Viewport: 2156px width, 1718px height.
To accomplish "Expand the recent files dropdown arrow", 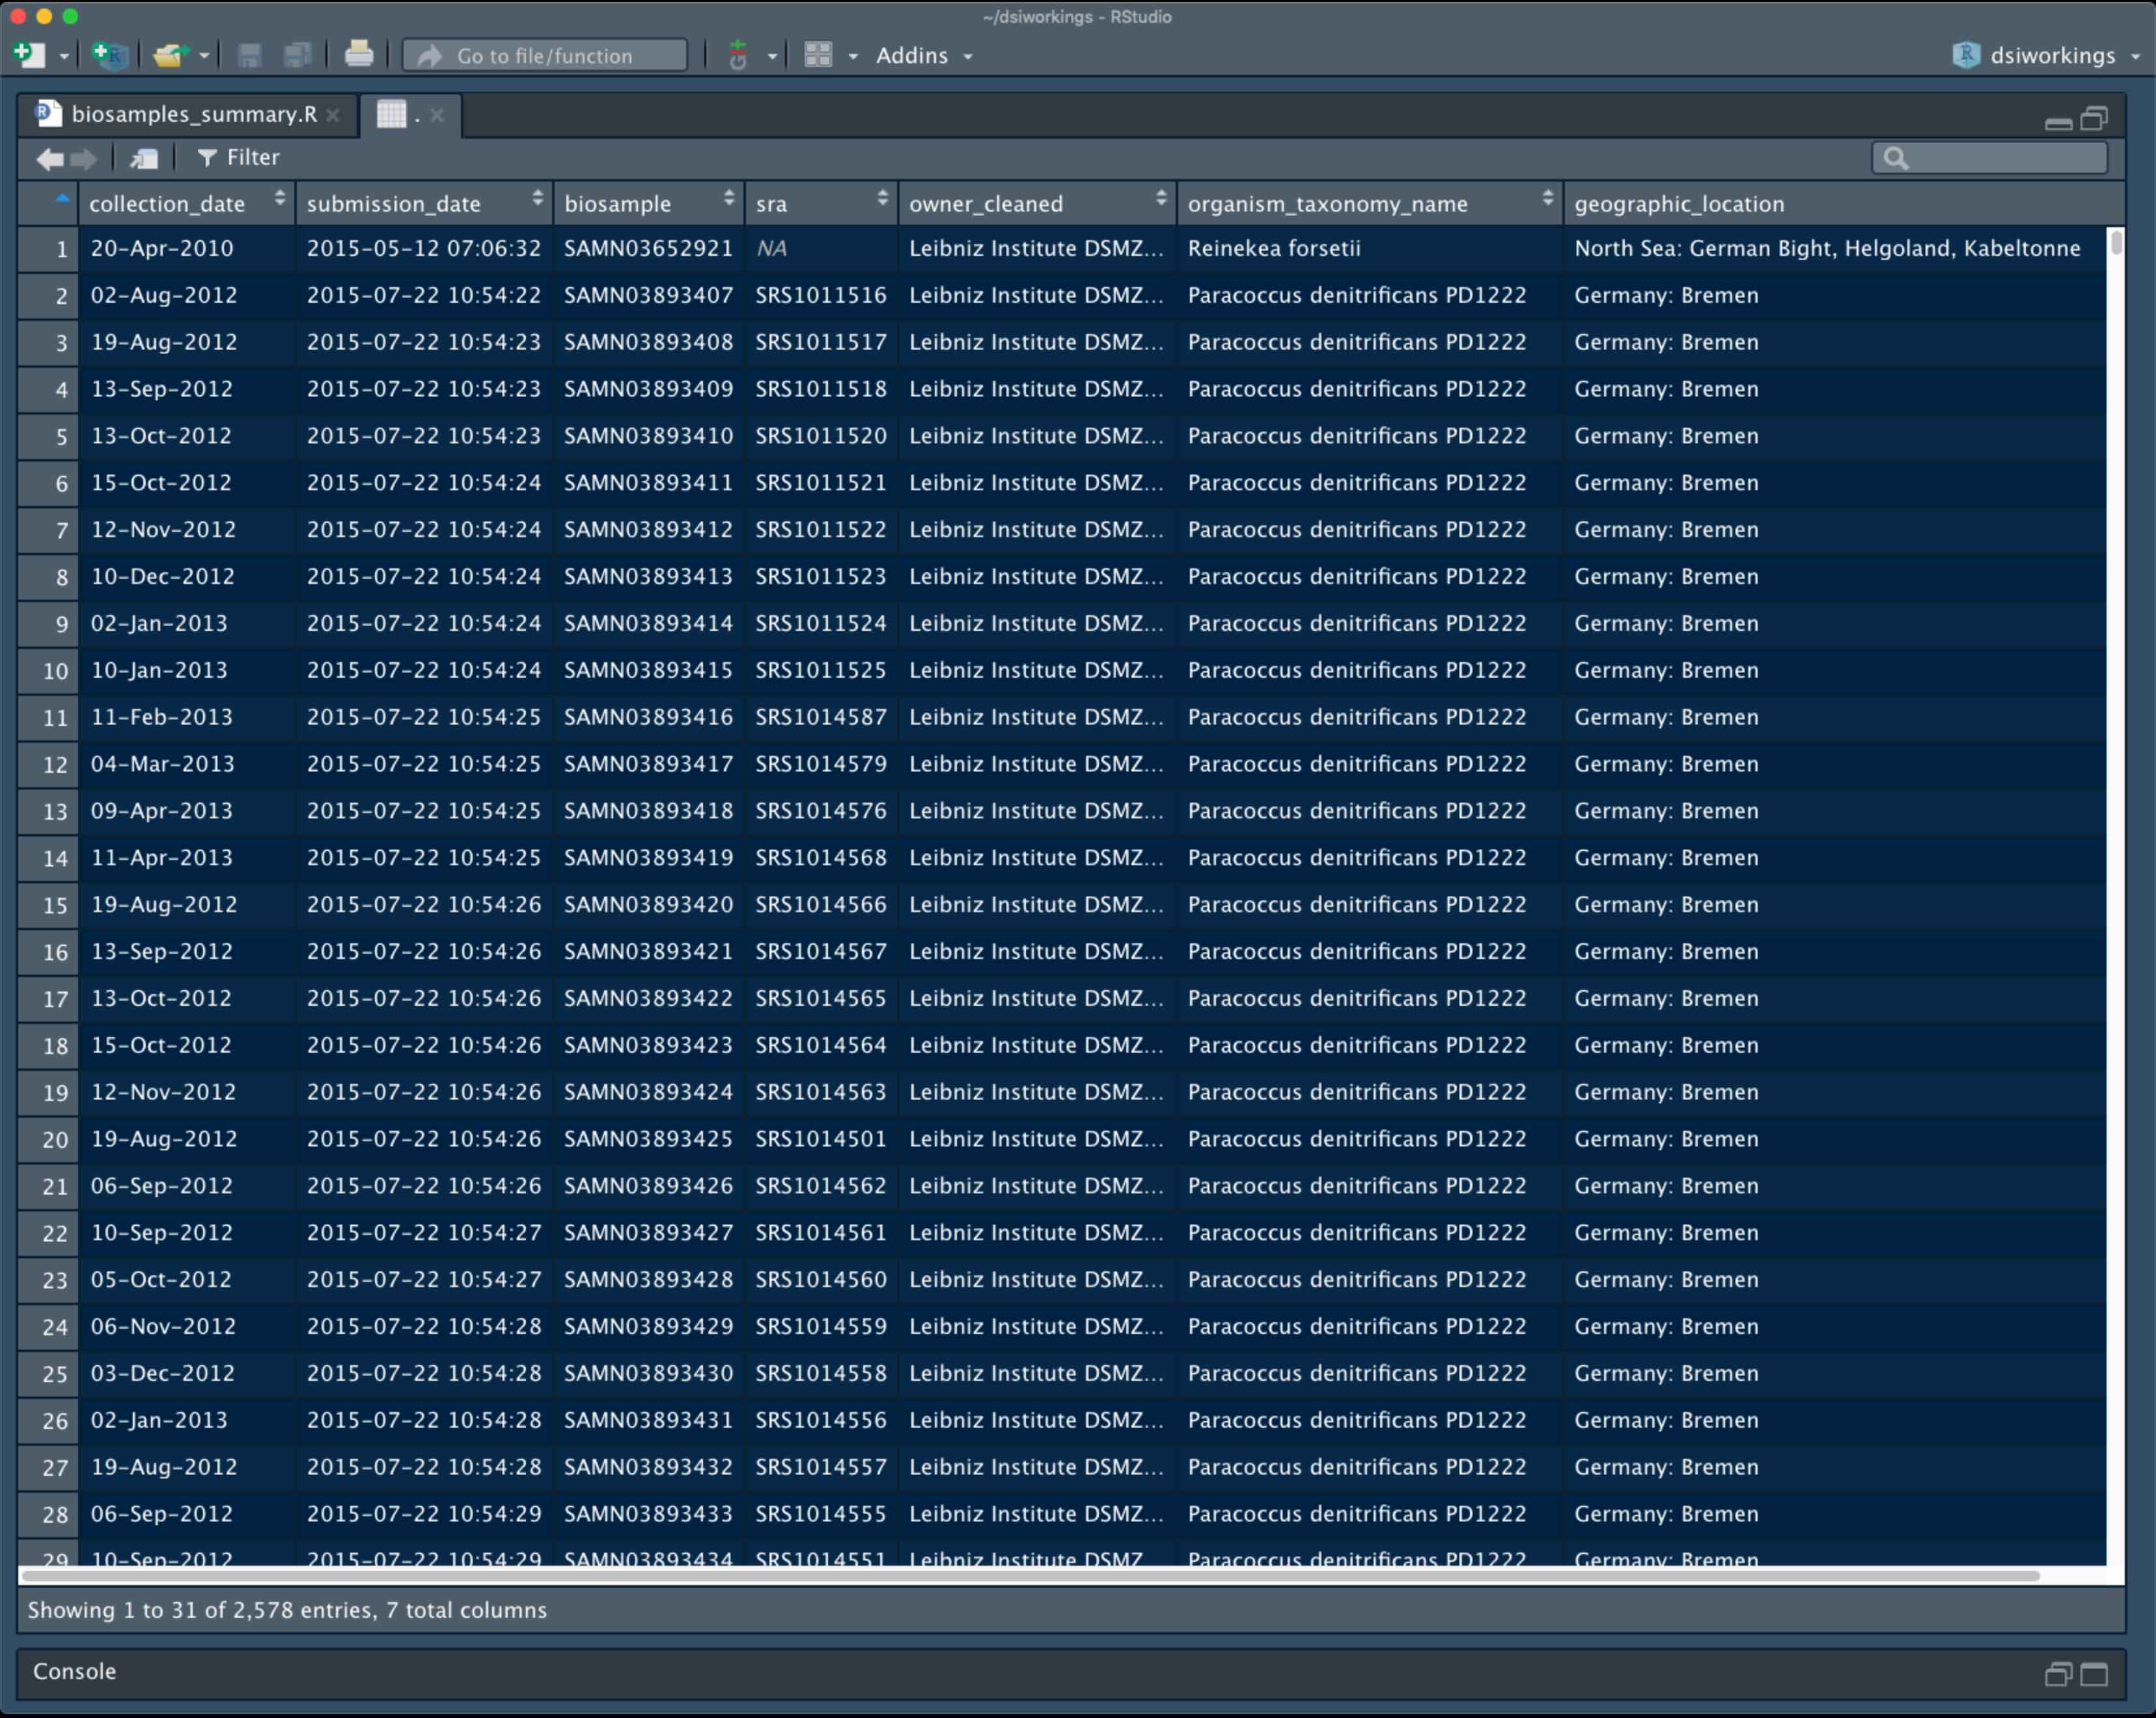I will pos(204,56).
